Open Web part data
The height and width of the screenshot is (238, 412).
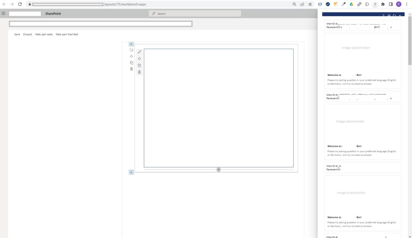click(44, 34)
